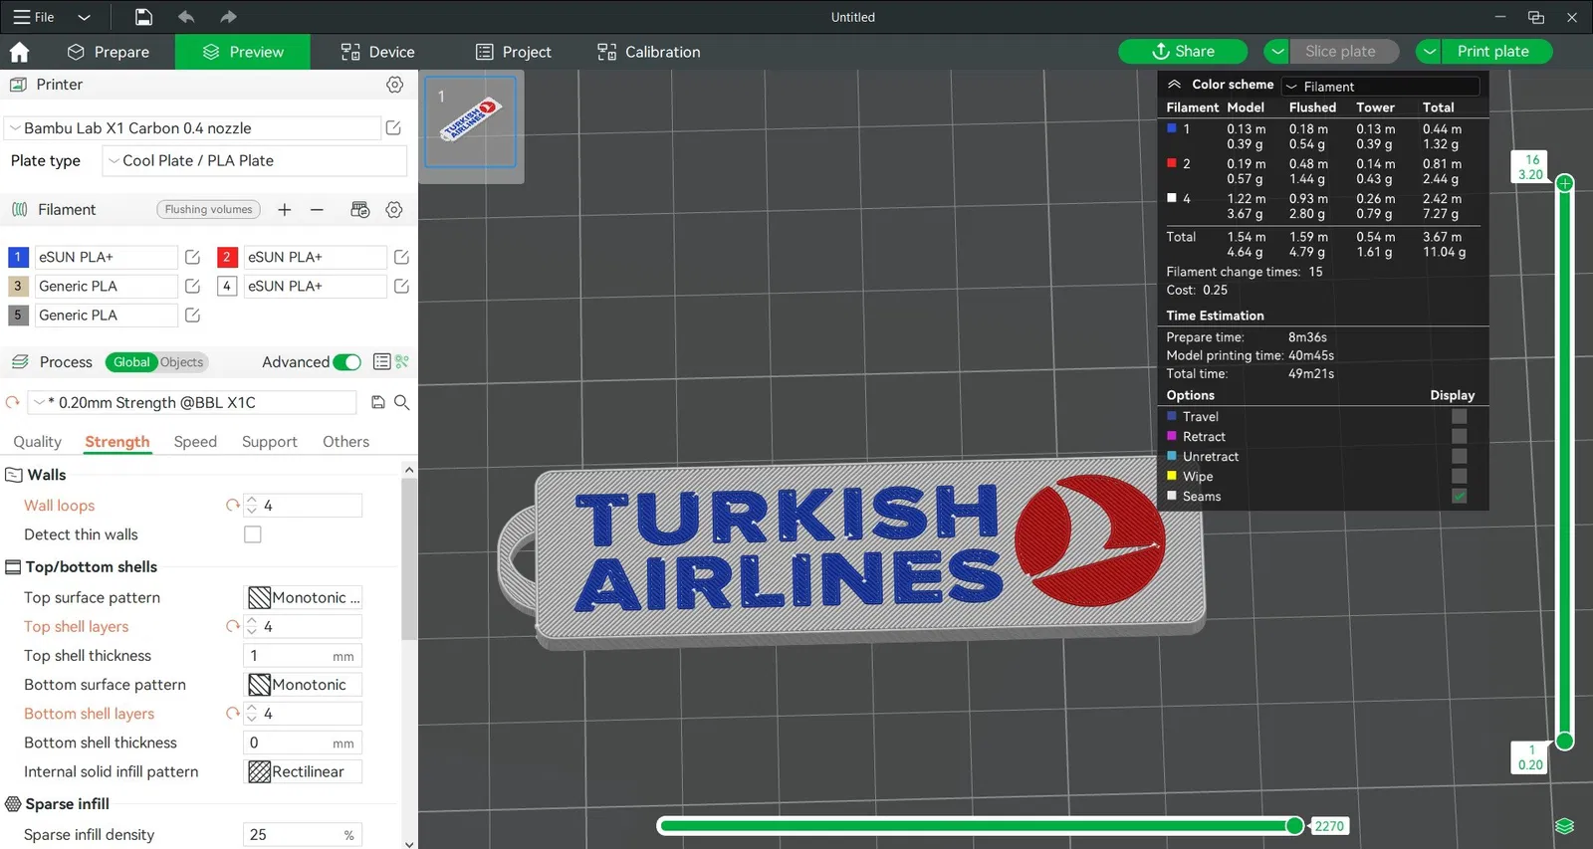This screenshot has width=1593, height=849.
Task: Click the home icon in top bar
Action: click(x=19, y=52)
